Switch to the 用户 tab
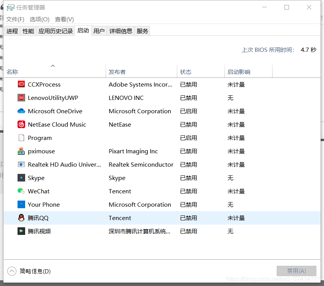This screenshot has height=286, width=324. 99,31
